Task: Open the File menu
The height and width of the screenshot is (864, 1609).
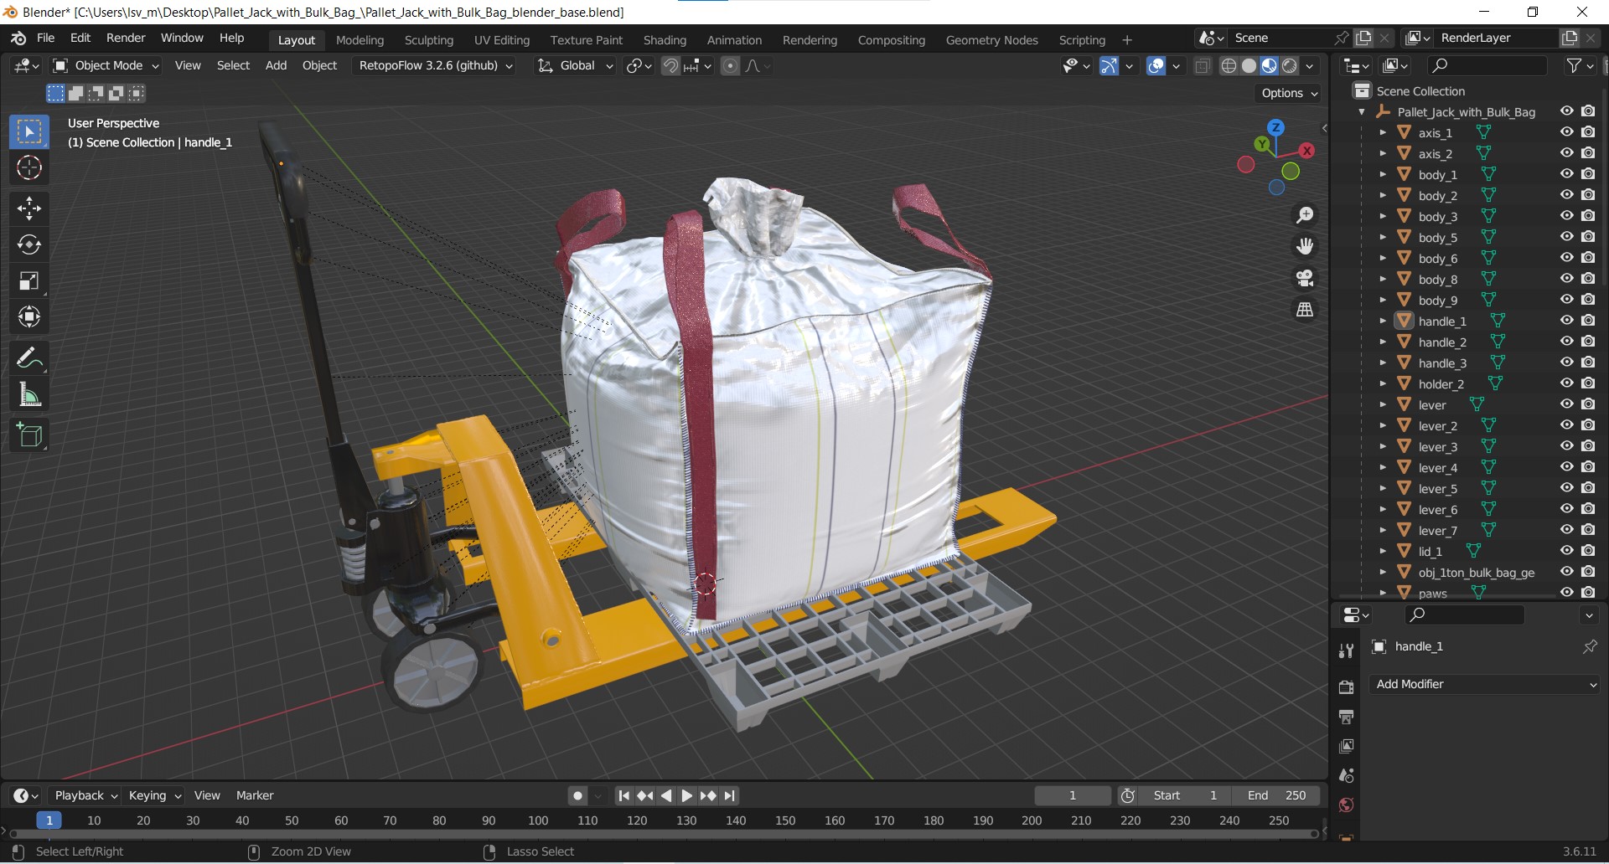Action: pos(46,38)
